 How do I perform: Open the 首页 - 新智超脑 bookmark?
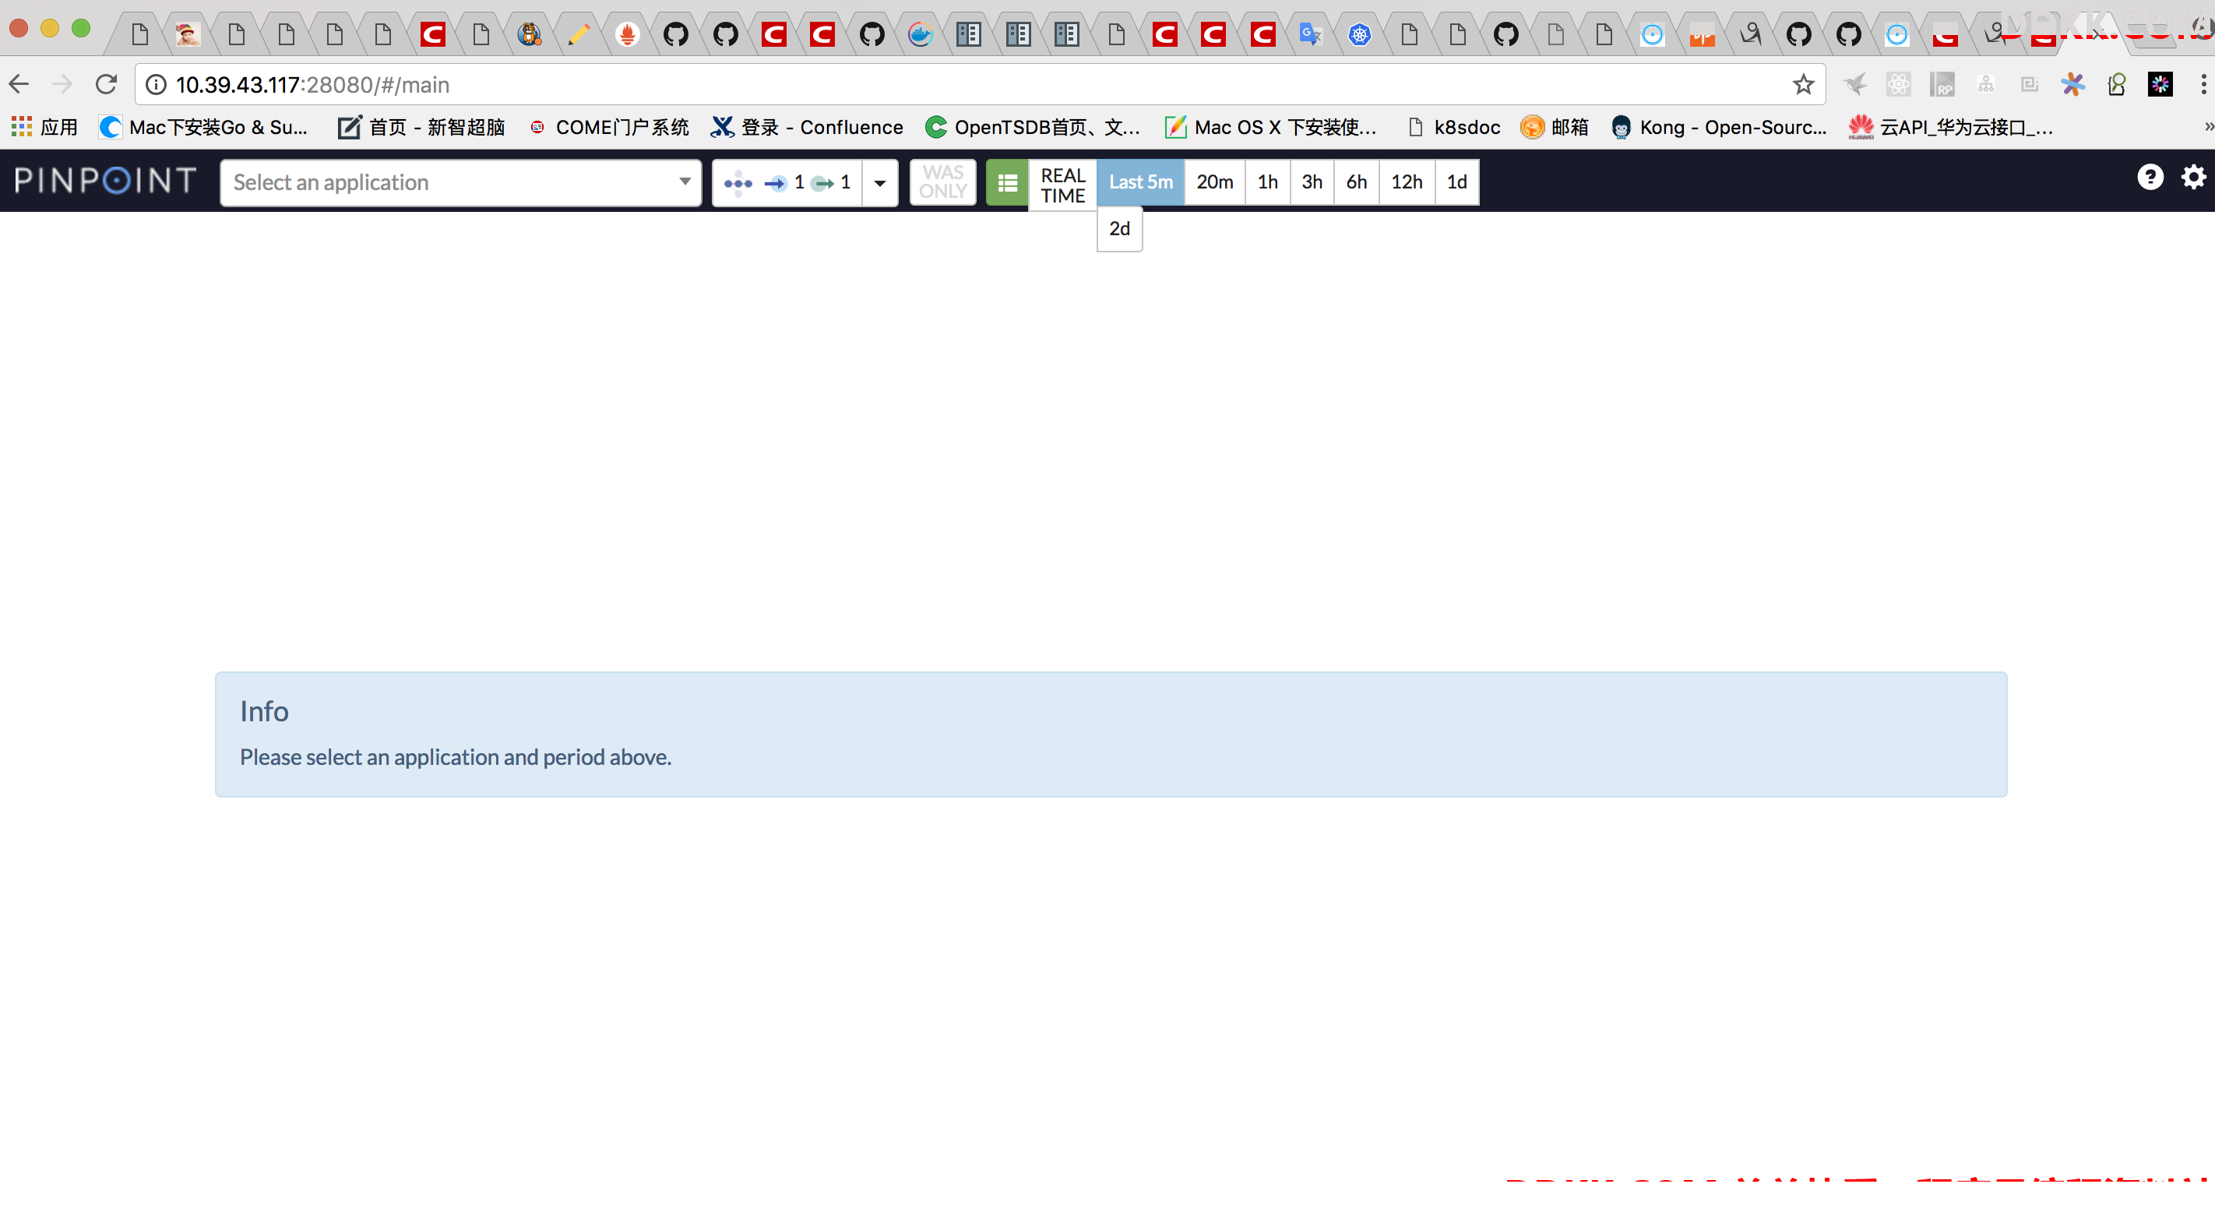421,127
